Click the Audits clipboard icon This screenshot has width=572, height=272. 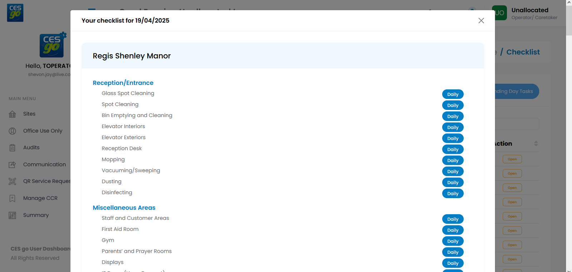click(x=13, y=148)
